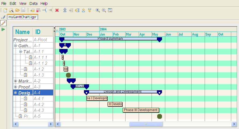Select the Phase III Development bar
Screen dimensions: 239x129
pyautogui.click(x=141, y=110)
